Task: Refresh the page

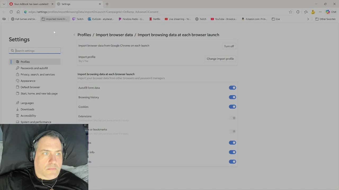Action: pos(11,12)
